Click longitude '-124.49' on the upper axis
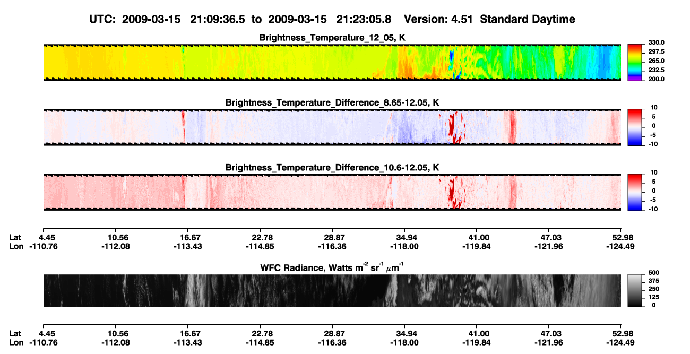The height and width of the screenshot is (354, 690). point(621,246)
